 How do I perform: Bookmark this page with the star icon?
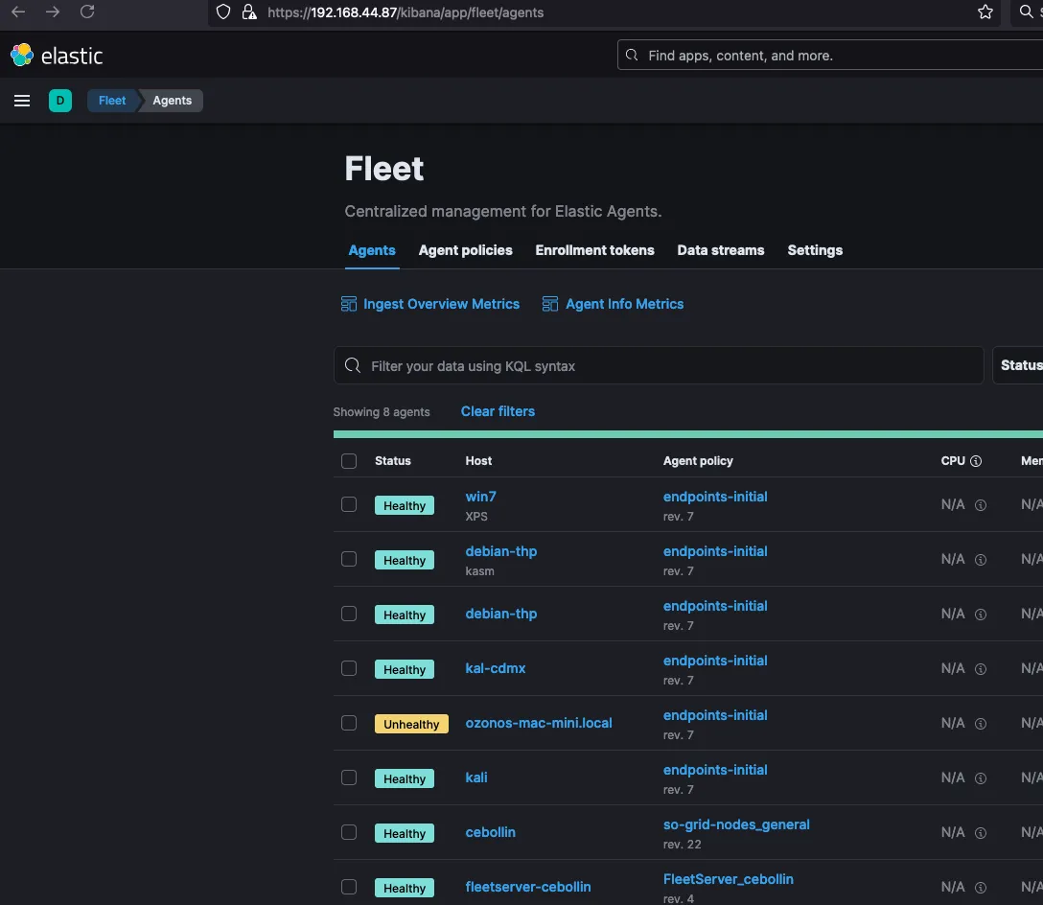coord(985,12)
